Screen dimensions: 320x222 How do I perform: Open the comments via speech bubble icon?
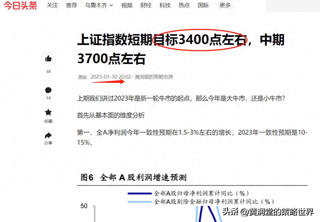[48, 90]
